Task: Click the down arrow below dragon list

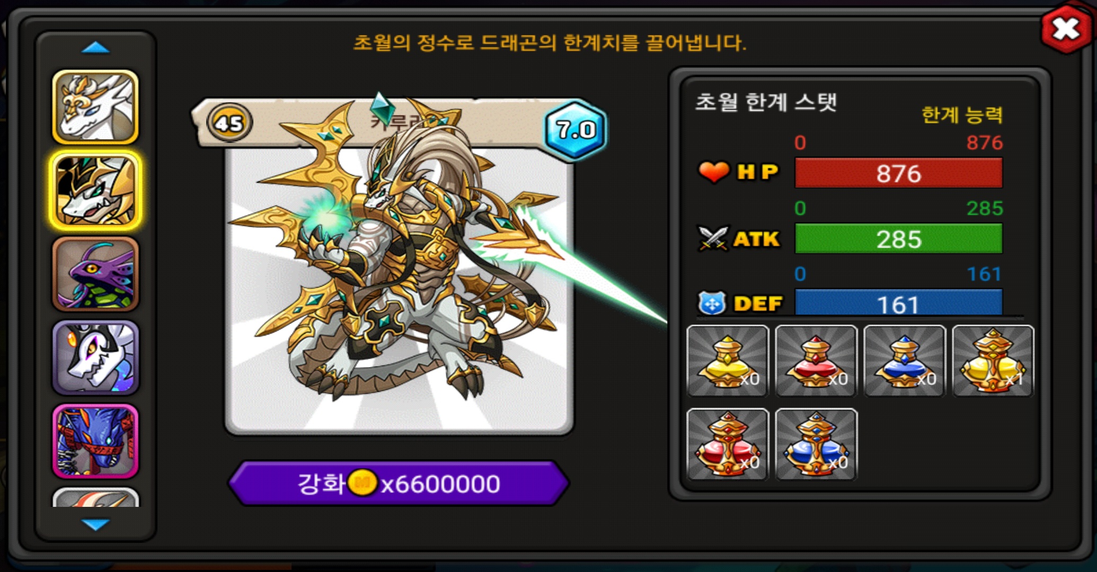Action: (x=95, y=524)
